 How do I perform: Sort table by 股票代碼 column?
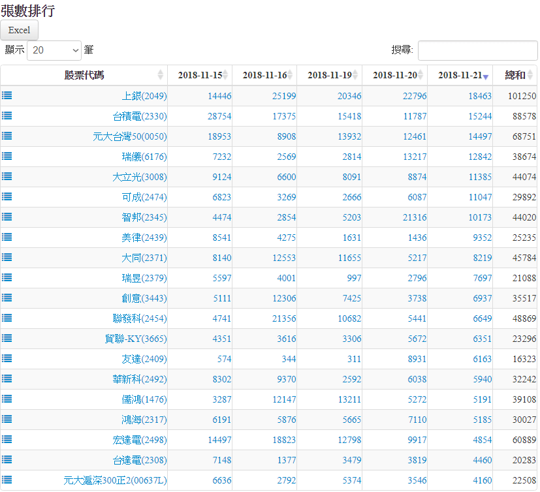pyautogui.click(x=84, y=75)
